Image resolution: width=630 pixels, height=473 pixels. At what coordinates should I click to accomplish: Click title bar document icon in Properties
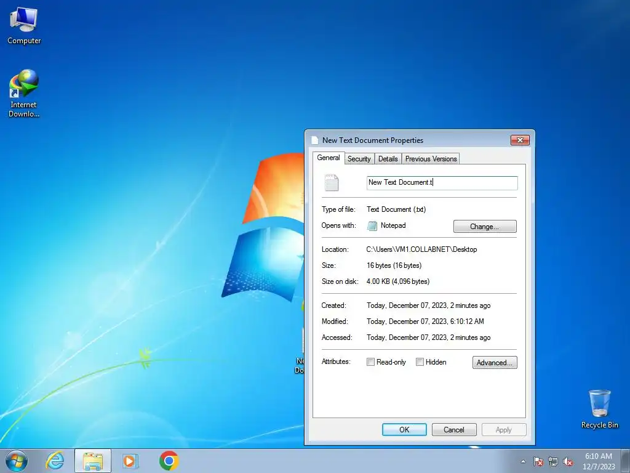pyautogui.click(x=315, y=140)
